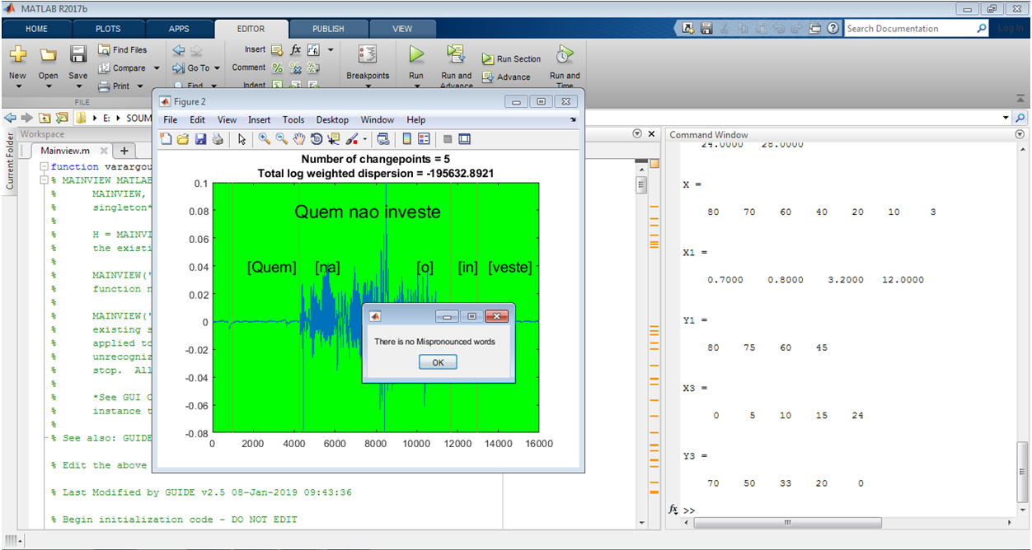This screenshot has width=1032, height=550.
Task: Select the Pan hand tool in Figure 2
Action: pos(299,139)
